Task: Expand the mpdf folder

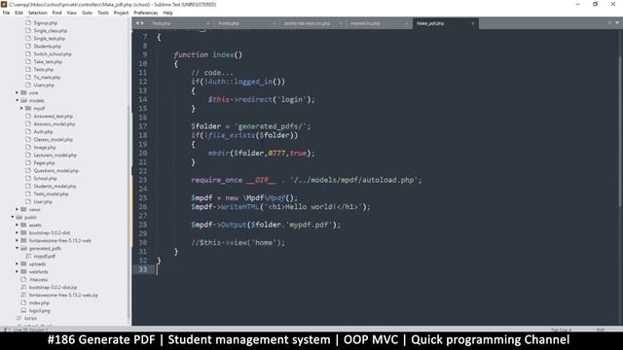Action: pyautogui.click(x=21, y=108)
